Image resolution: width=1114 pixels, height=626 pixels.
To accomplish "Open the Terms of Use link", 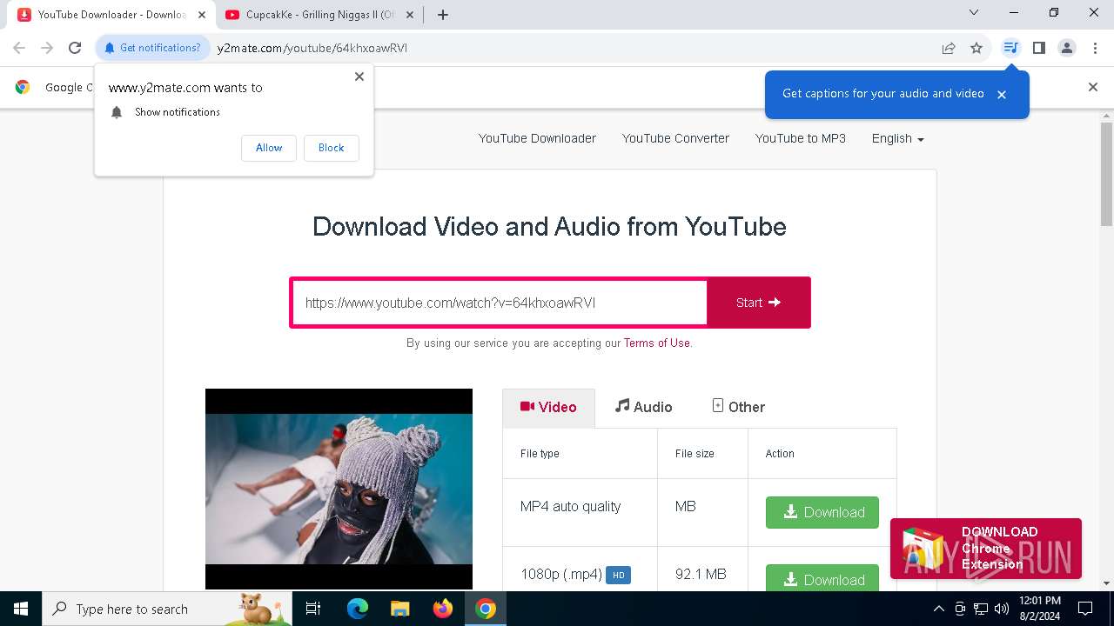I will click(657, 343).
